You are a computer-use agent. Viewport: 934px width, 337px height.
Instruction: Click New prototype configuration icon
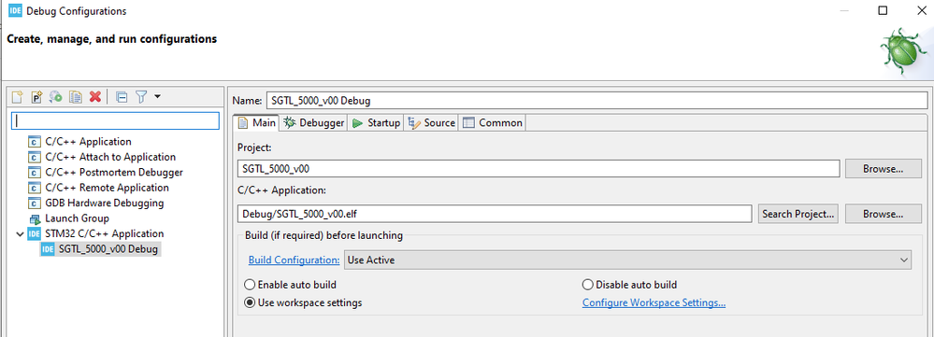click(37, 97)
